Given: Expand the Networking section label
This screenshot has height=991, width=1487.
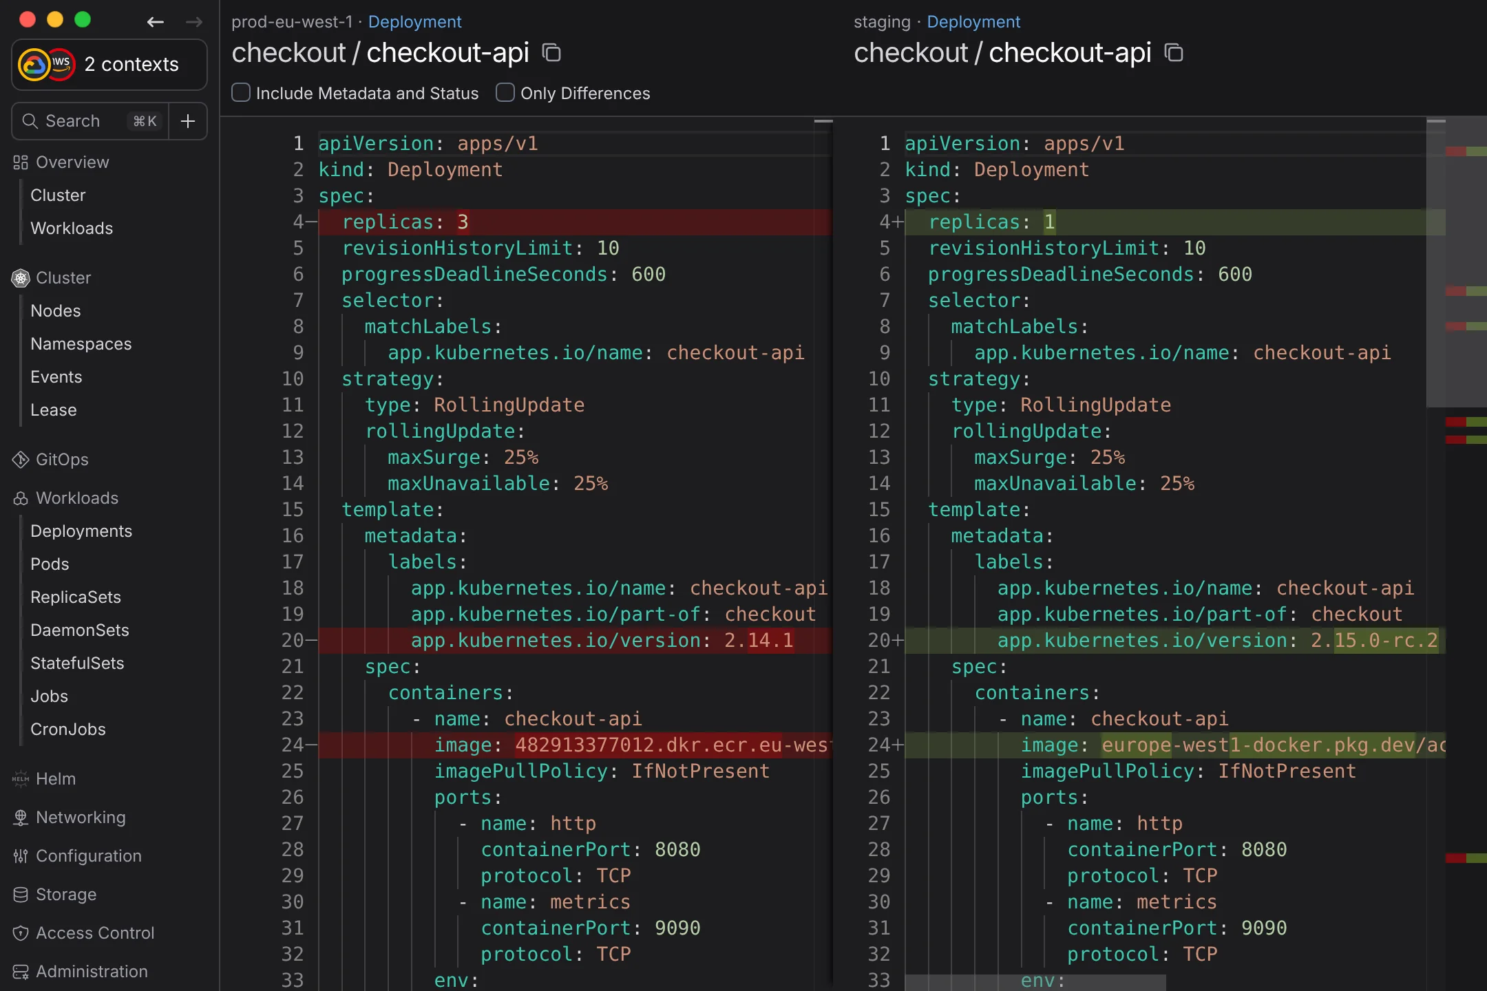Looking at the screenshot, I should point(81,818).
